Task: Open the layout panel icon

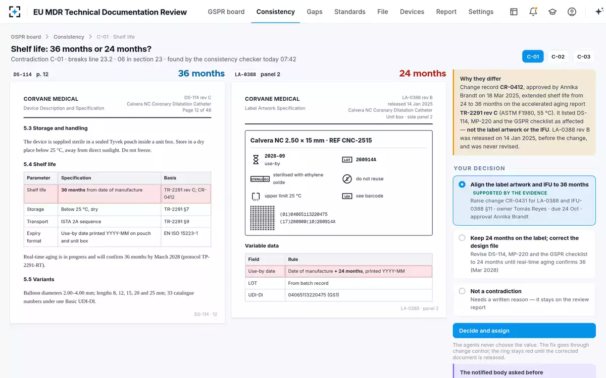Action: 514,12
